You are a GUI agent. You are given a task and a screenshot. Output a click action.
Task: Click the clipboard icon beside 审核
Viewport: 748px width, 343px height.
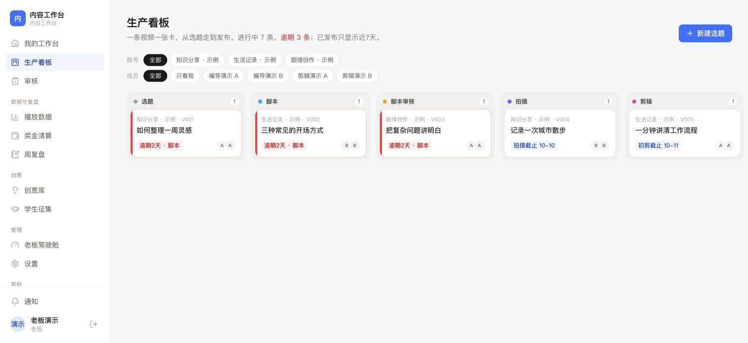click(15, 81)
